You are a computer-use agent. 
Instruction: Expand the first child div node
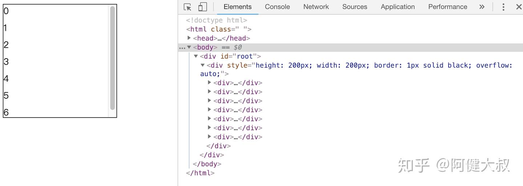pyautogui.click(x=210, y=83)
